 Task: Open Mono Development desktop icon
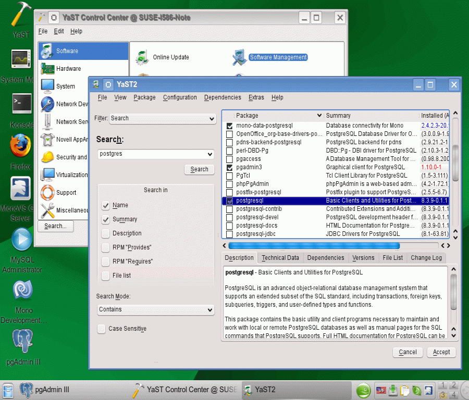point(23,290)
